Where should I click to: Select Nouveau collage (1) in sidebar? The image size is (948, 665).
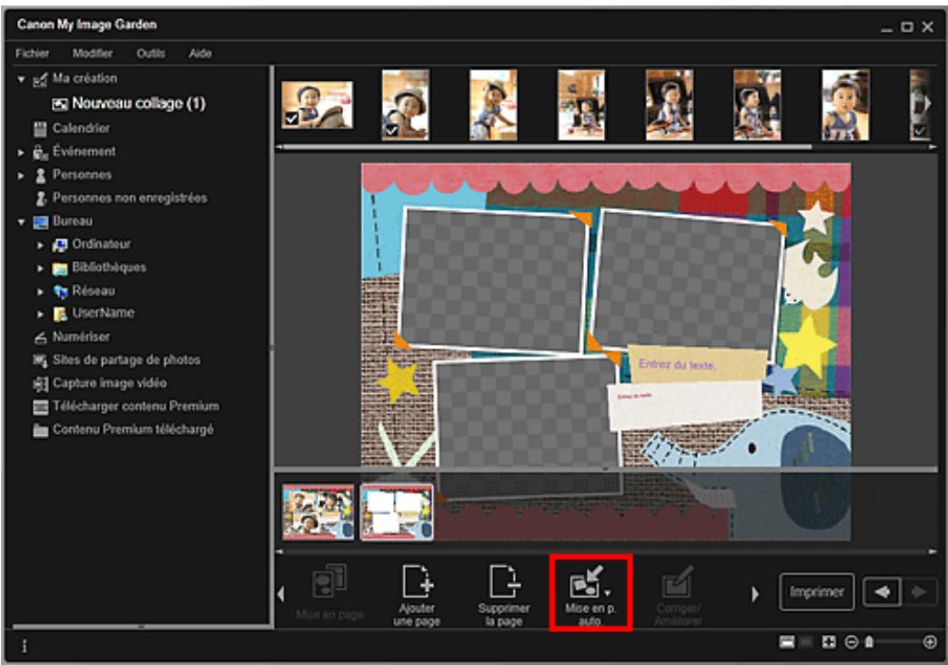click(132, 104)
